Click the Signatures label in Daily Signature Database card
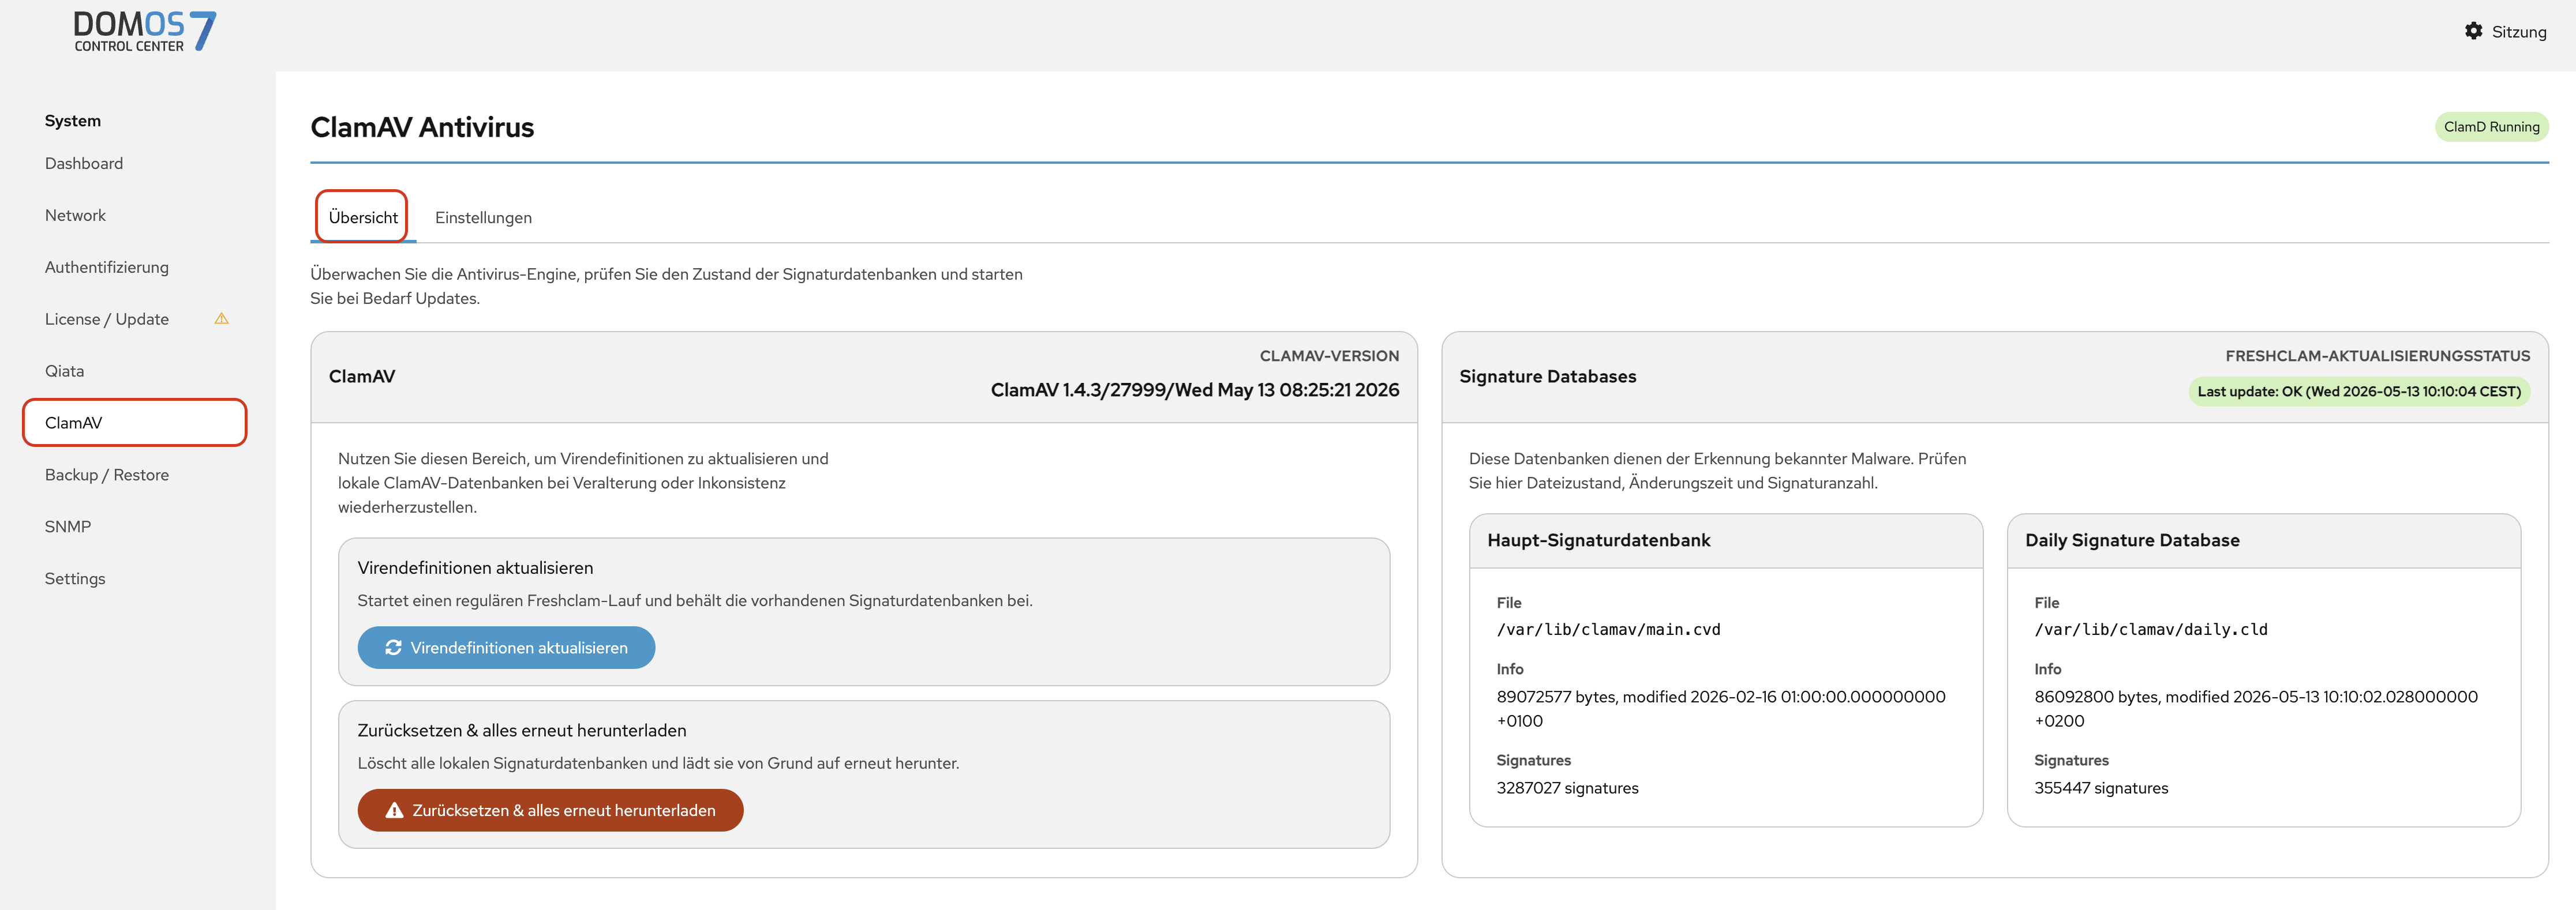The width and height of the screenshot is (2576, 910). point(2071,760)
